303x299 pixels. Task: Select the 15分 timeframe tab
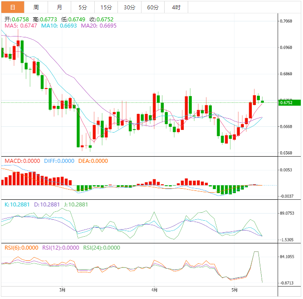click(x=106, y=7)
